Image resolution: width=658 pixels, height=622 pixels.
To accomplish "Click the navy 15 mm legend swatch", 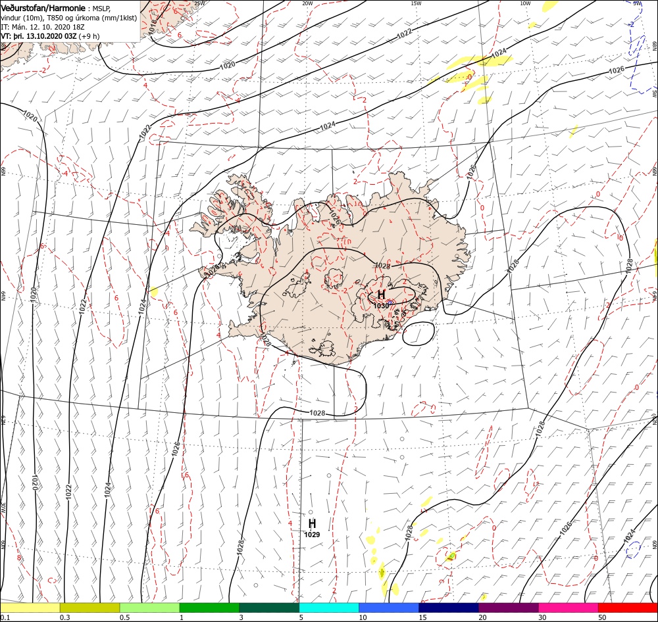I will pyautogui.click(x=449, y=608).
